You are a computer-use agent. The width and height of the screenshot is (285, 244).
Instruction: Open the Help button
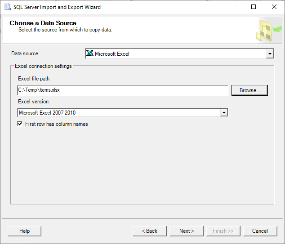click(x=25, y=231)
